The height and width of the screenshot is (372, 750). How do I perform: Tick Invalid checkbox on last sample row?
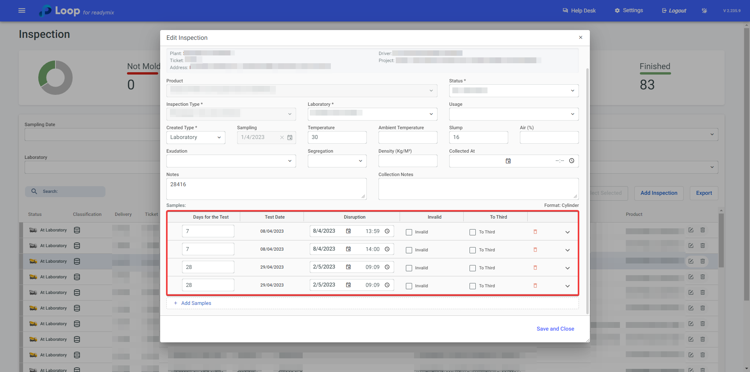[409, 286]
